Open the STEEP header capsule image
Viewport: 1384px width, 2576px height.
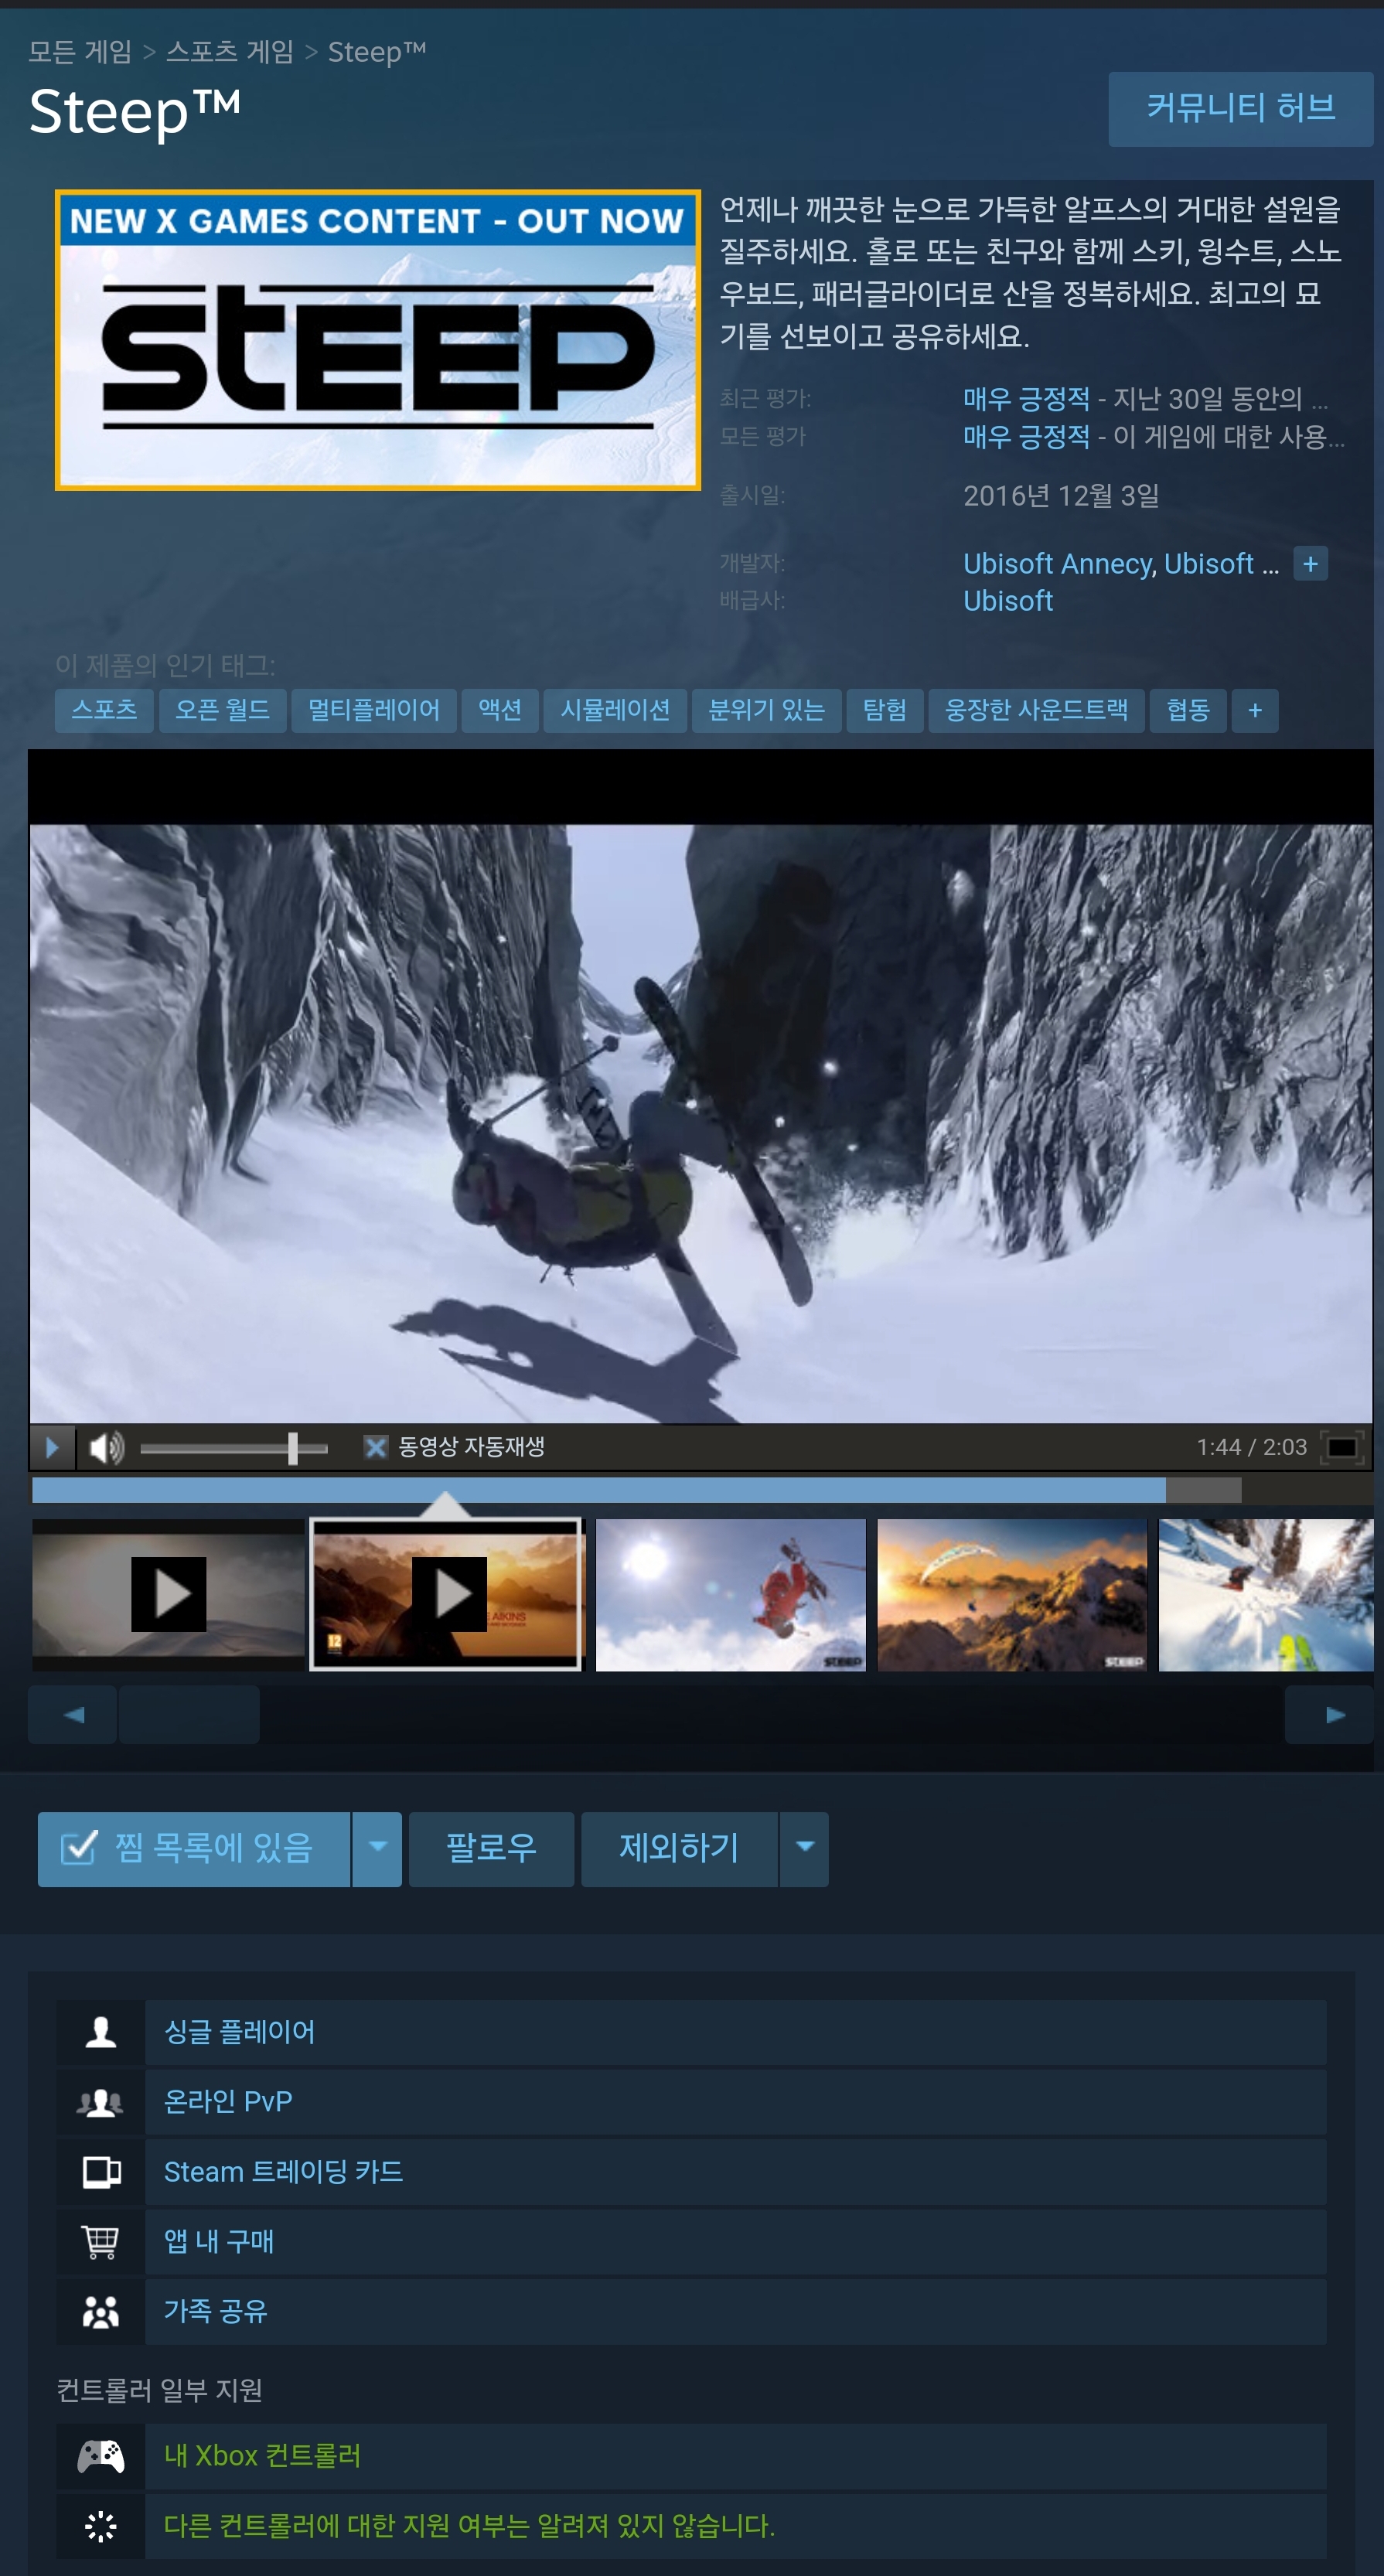(378, 340)
